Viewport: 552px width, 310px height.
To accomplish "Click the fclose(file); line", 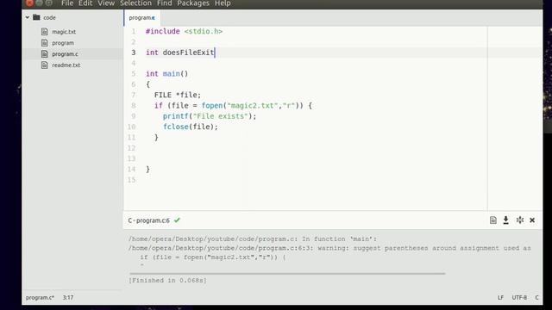I will (191, 127).
